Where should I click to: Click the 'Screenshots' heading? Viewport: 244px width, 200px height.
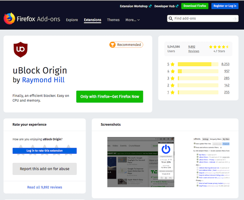pos(111,125)
